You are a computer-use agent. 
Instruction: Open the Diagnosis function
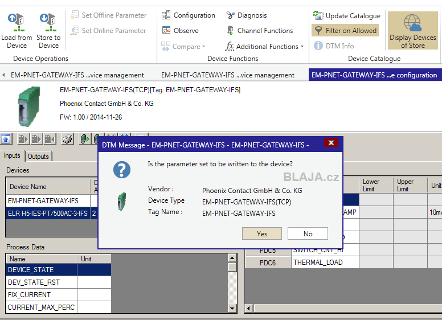247,15
